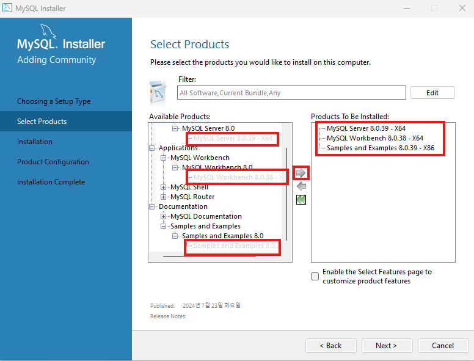Click the right arrow add-product icon

(301, 173)
